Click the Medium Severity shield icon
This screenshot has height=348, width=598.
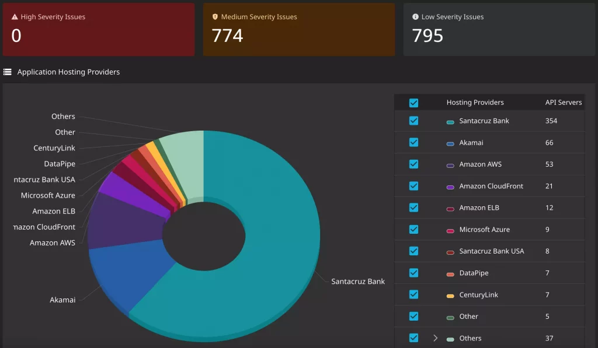(x=215, y=17)
